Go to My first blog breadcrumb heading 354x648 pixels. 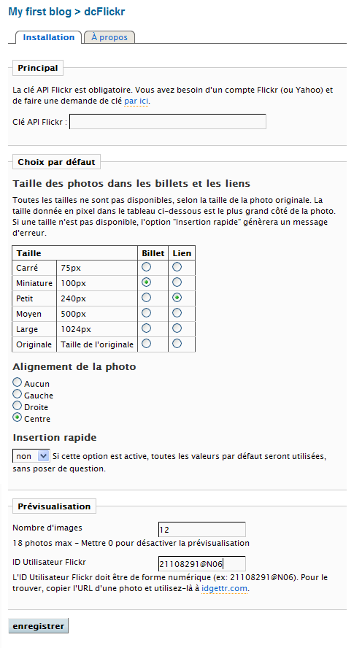39,12
